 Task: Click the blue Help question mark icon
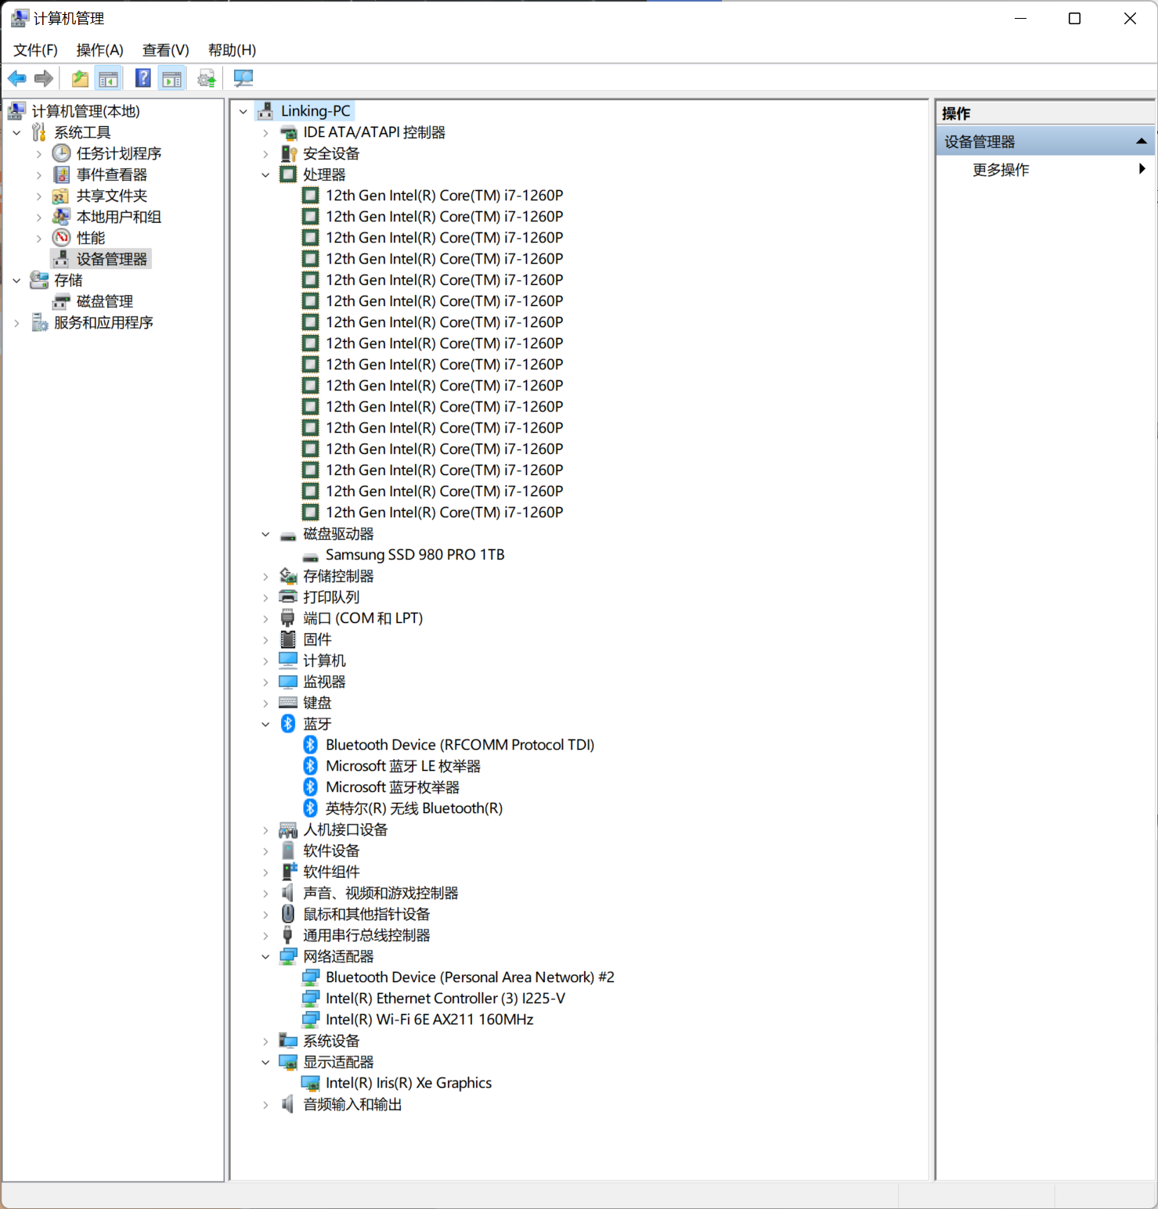click(142, 78)
